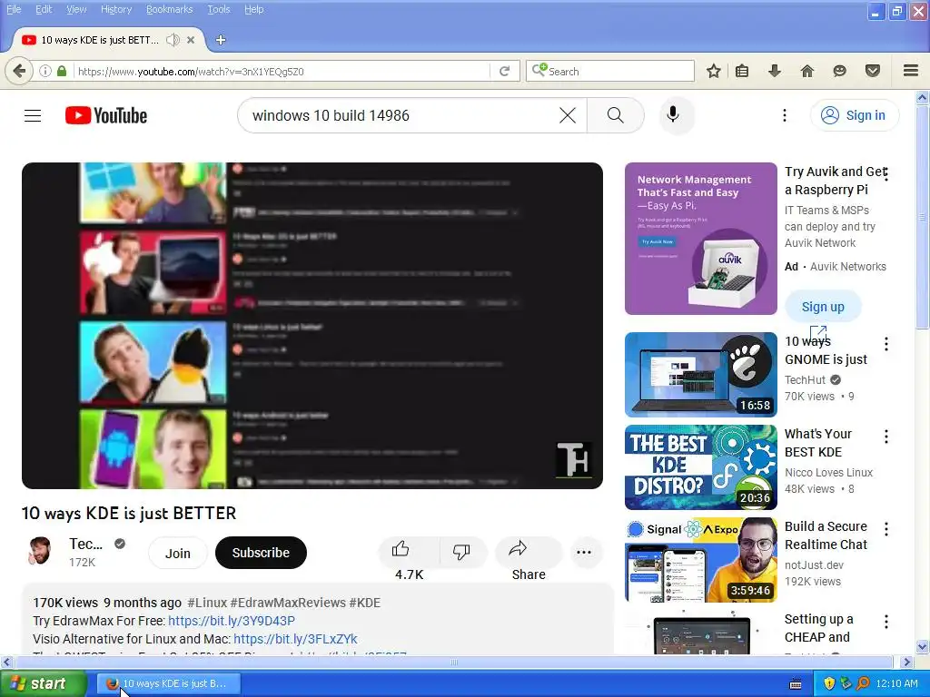Click the green padlock security icon
Image resolution: width=930 pixels, height=697 pixels.
point(62,71)
